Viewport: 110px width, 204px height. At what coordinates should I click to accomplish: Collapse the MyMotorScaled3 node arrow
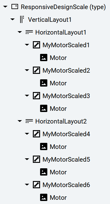click(x=27, y=96)
